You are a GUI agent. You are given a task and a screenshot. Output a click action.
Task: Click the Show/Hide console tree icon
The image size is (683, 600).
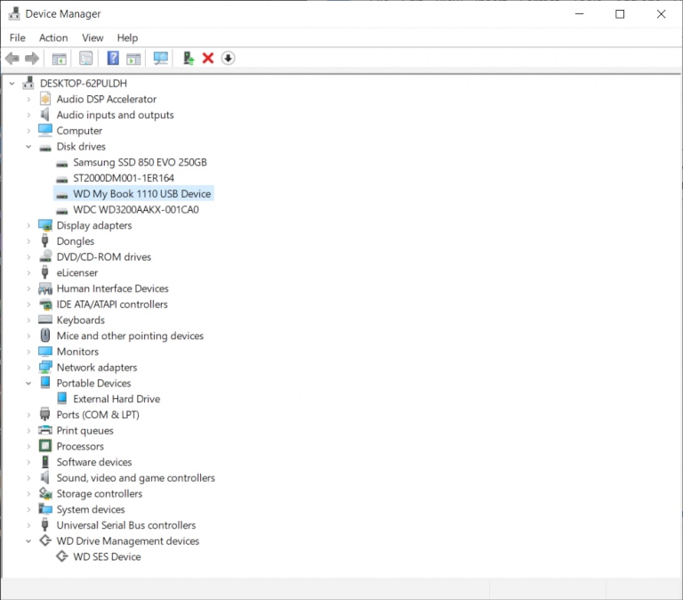pos(59,59)
